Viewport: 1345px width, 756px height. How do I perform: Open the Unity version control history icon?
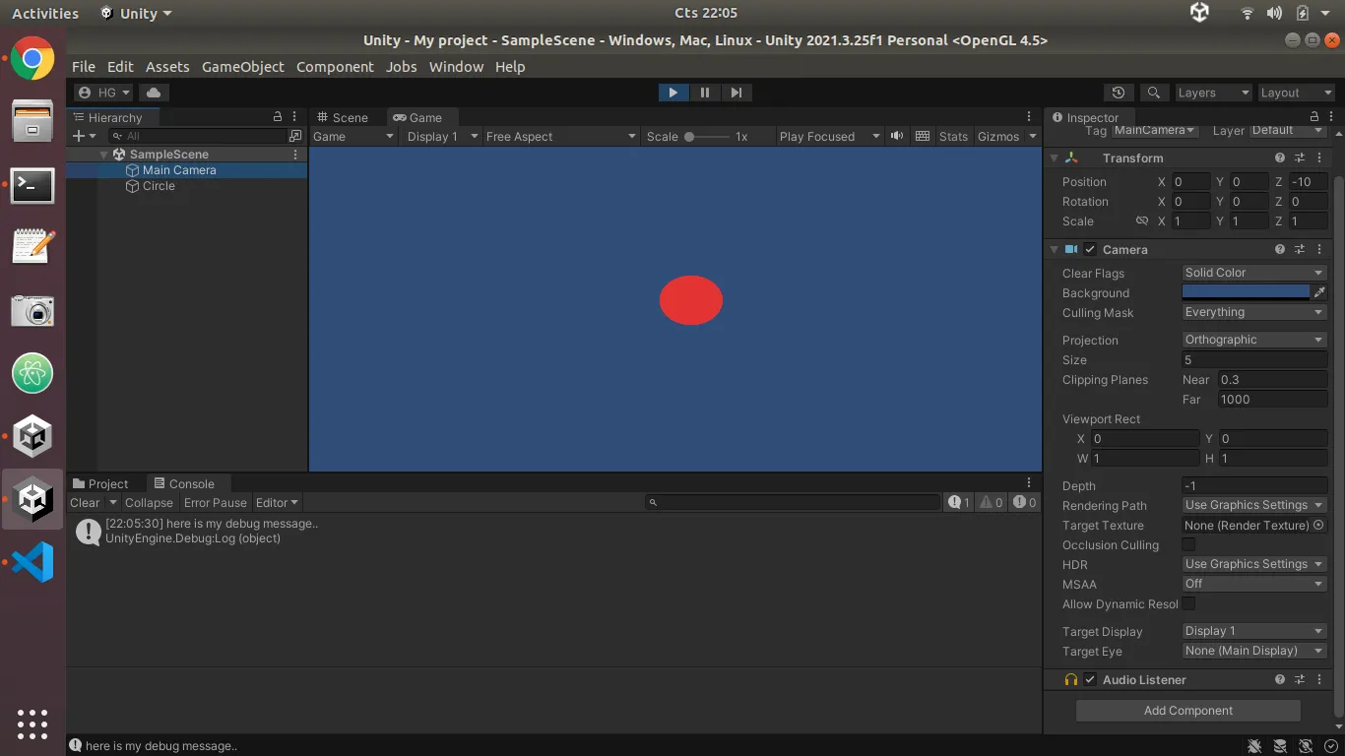(1119, 92)
